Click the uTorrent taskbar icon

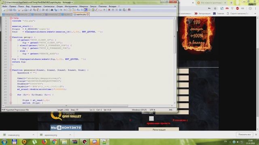(x=34, y=142)
